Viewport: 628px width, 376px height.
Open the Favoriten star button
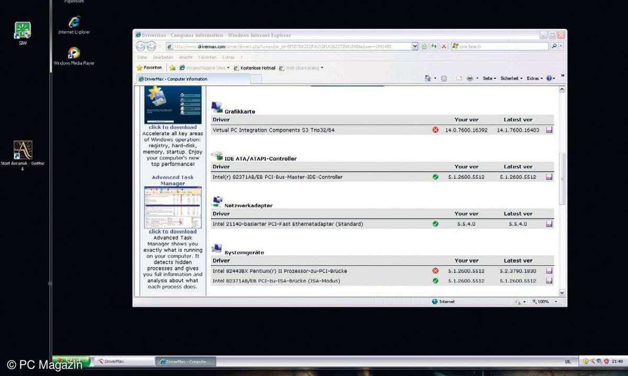149,68
